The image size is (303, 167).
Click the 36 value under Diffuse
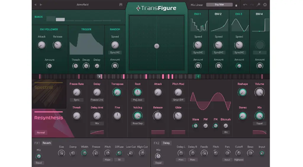(x=119, y=160)
